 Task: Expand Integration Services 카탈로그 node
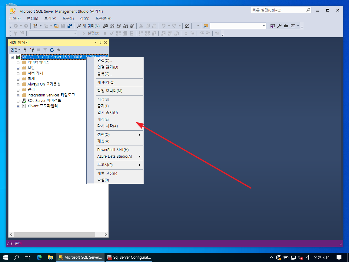18,95
